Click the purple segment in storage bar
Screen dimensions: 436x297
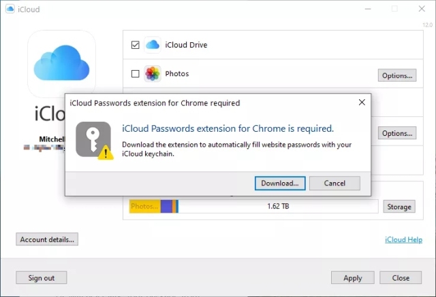pyautogui.click(x=166, y=207)
